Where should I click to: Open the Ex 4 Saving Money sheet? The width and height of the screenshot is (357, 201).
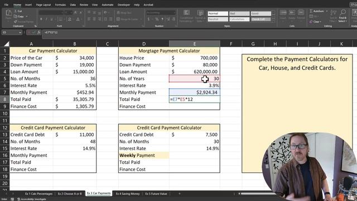(x=128, y=194)
